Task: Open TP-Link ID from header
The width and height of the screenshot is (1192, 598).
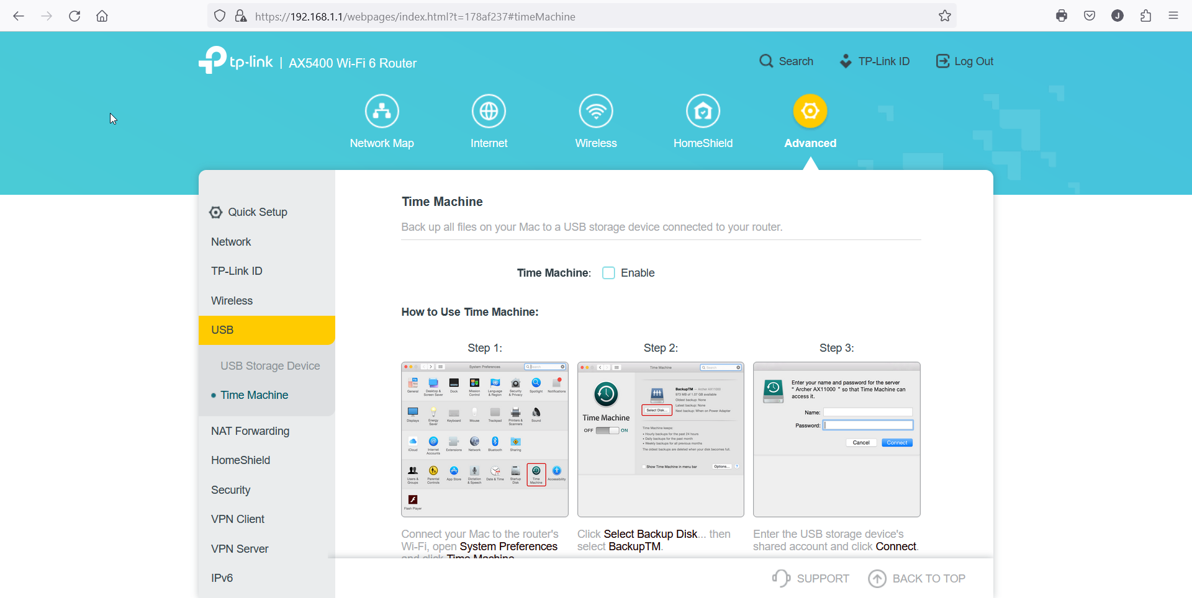Action: (875, 61)
